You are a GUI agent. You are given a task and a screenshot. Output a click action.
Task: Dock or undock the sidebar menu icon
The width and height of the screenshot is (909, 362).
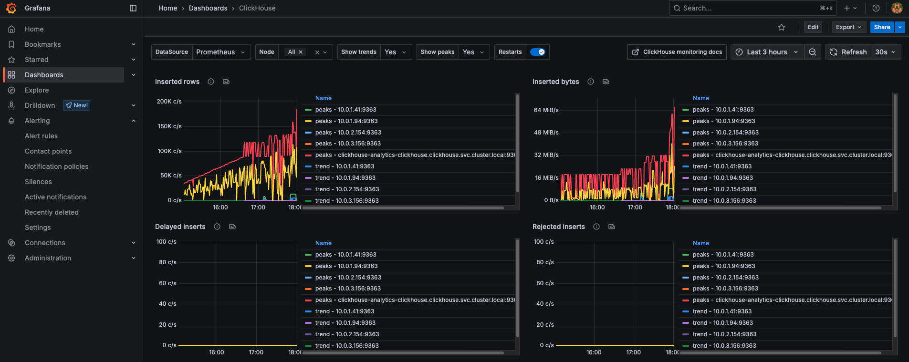[x=133, y=8]
